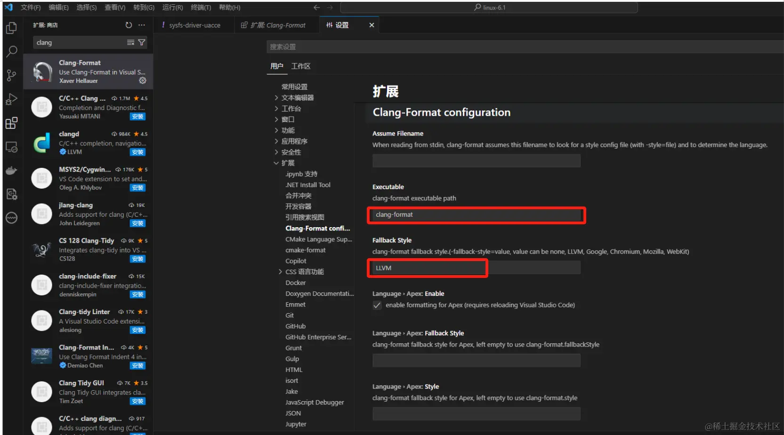Viewport: 784px width, 435px height.
Task: Install the jlang-clang extension
Action: pos(138,223)
